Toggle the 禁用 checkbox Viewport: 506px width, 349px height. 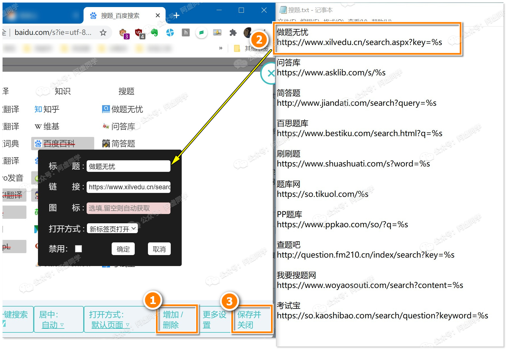click(78, 249)
